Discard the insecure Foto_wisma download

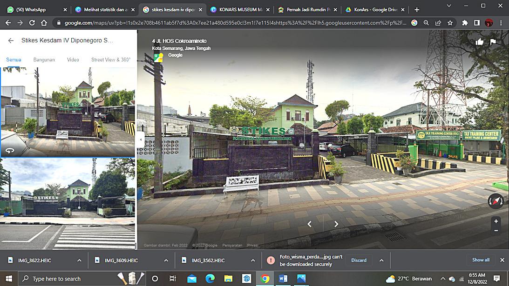(359, 260)
